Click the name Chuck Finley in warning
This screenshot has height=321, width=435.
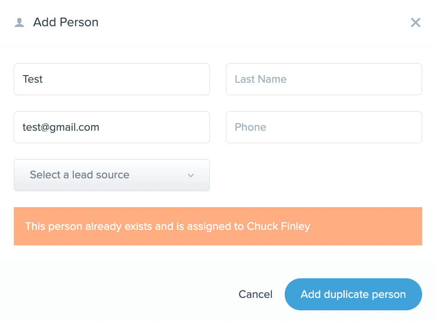tap(278, 226)
